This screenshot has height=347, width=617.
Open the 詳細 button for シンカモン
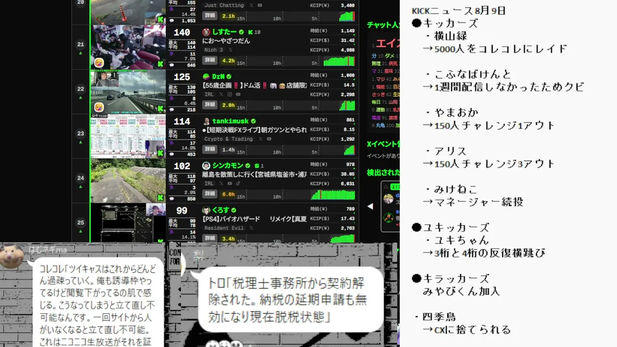tap(210, 194)
